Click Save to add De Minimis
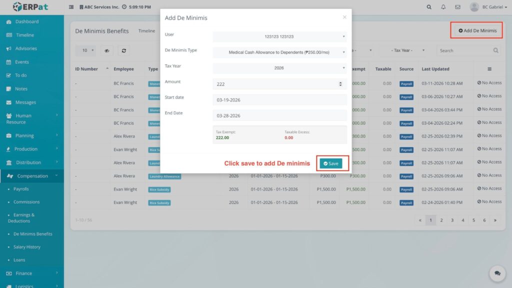The width and height of the screenshot is (512, 288). [x=331, y=163]
